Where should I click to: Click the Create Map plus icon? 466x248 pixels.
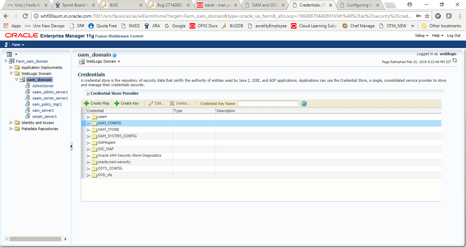pyautogui.click(x=86, y=103)
